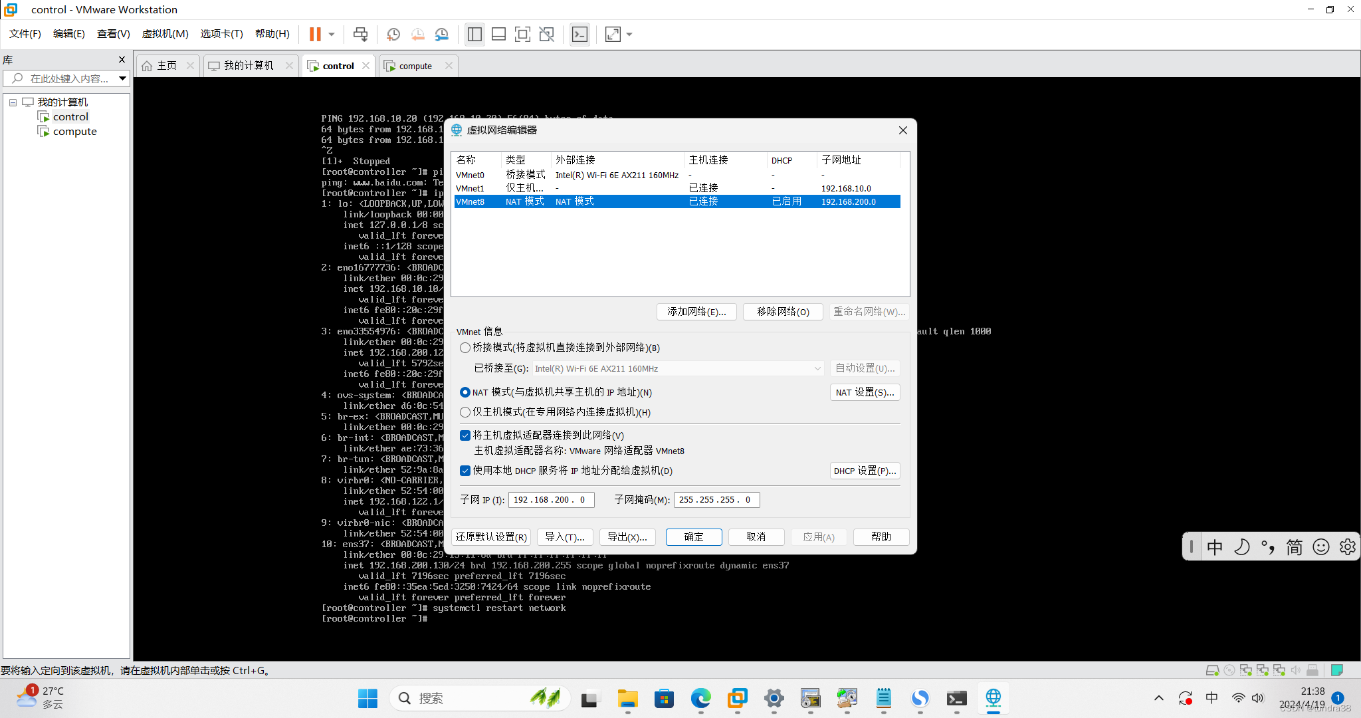The width and height of the screenshot is (1361, 718).
Task: Select the host-only mode radio button
Action: pyautogui.click(x=465, y=412)
